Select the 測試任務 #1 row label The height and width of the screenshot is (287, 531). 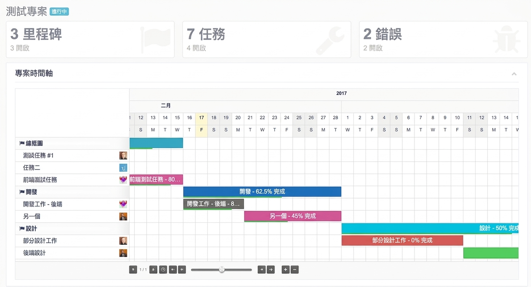[x=38, y=155]
